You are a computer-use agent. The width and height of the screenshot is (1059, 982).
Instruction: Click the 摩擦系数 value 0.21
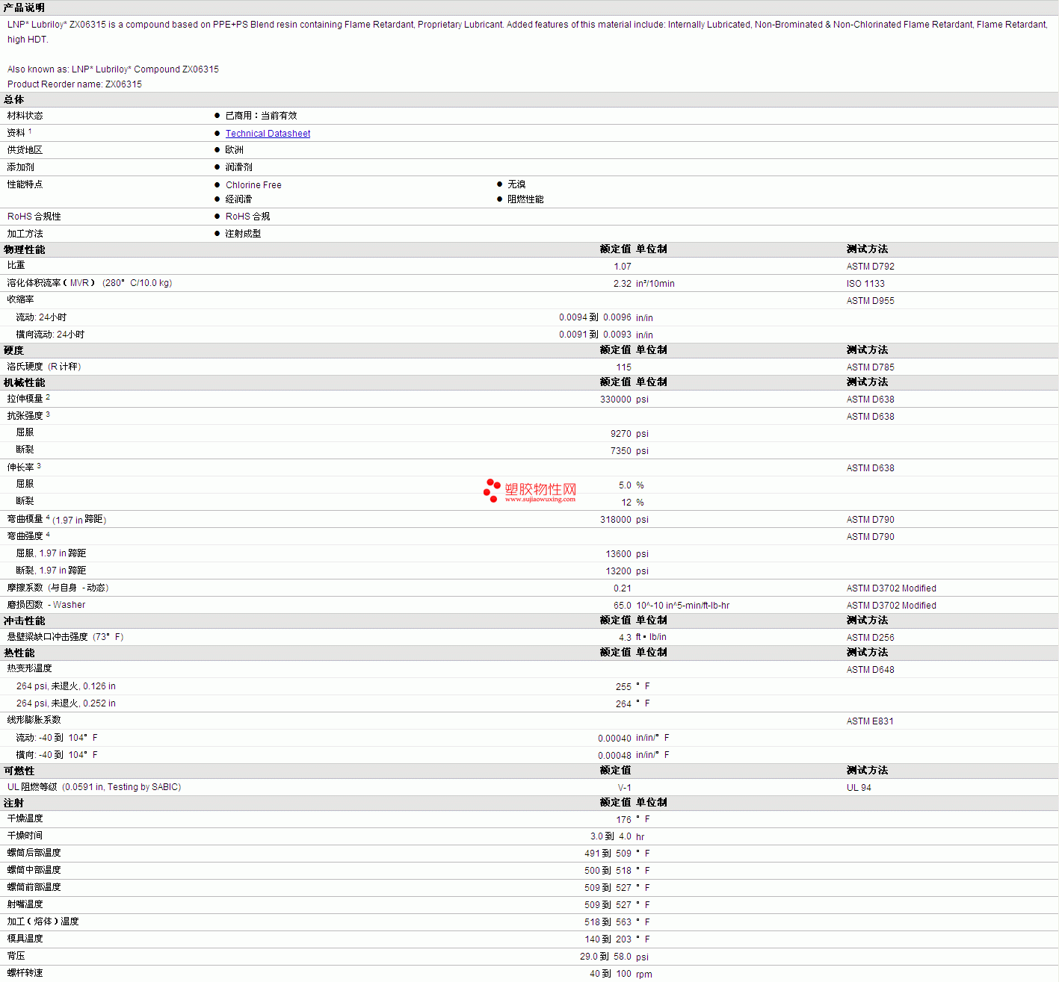(623, 588)
